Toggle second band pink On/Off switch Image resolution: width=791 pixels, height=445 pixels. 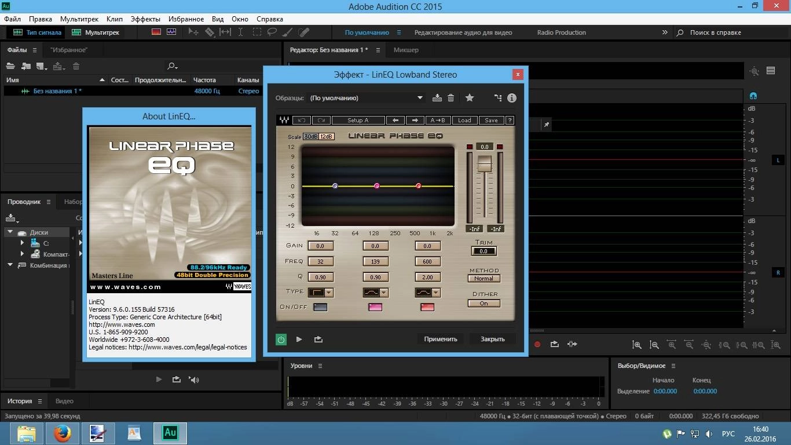pyautogui.click(x=375, y=307)
